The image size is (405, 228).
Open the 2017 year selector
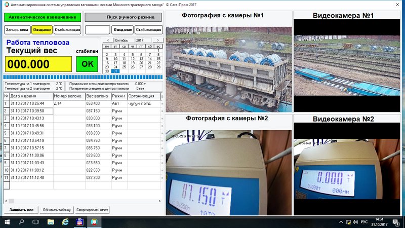coord(143,41)
